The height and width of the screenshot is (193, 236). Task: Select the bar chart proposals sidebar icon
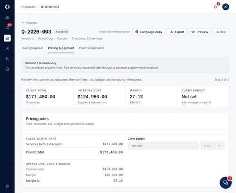pos(7,38)
